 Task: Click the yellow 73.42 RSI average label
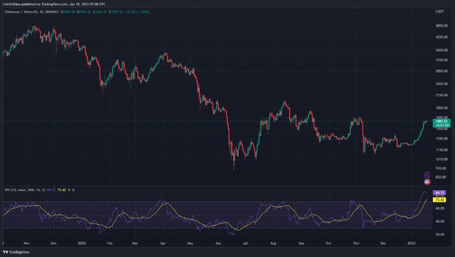point(439,200)
